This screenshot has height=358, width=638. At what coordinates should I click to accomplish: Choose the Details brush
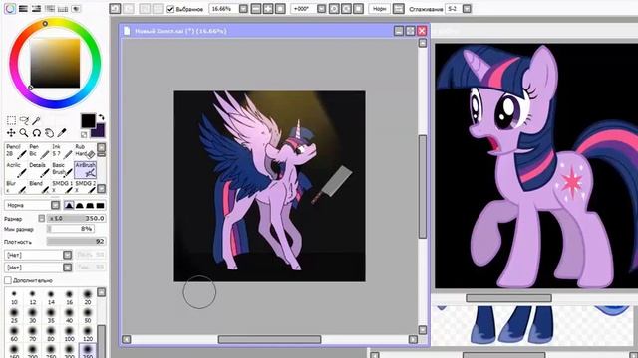(39, 169)
